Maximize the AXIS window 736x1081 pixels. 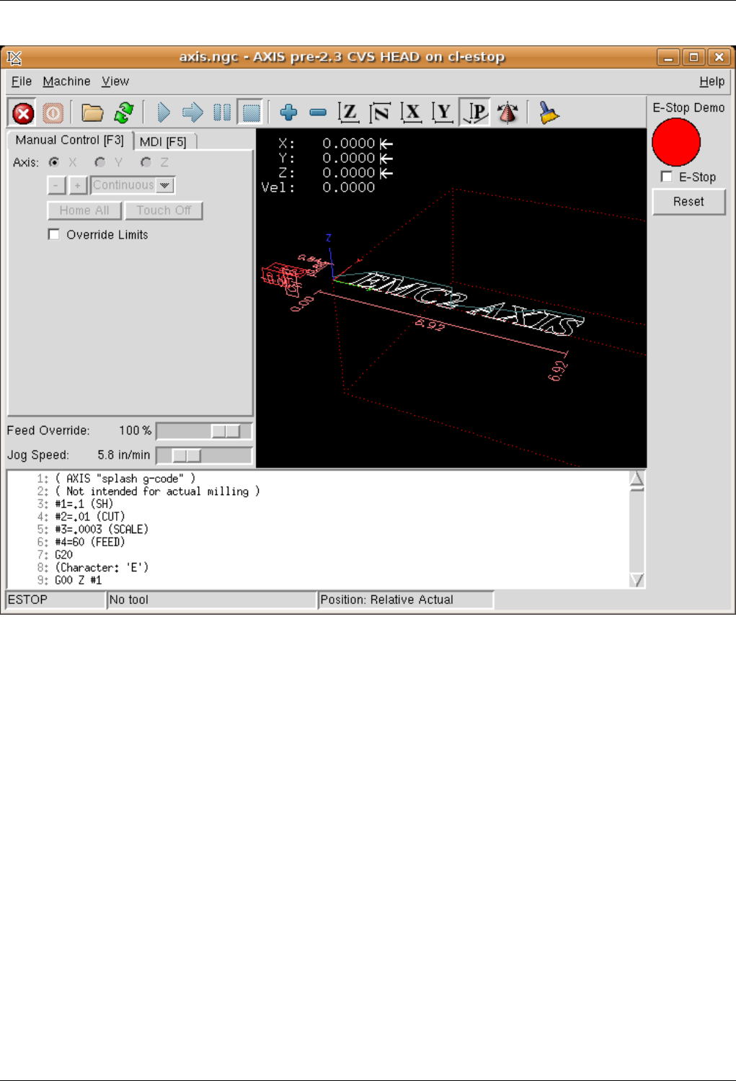693,57
